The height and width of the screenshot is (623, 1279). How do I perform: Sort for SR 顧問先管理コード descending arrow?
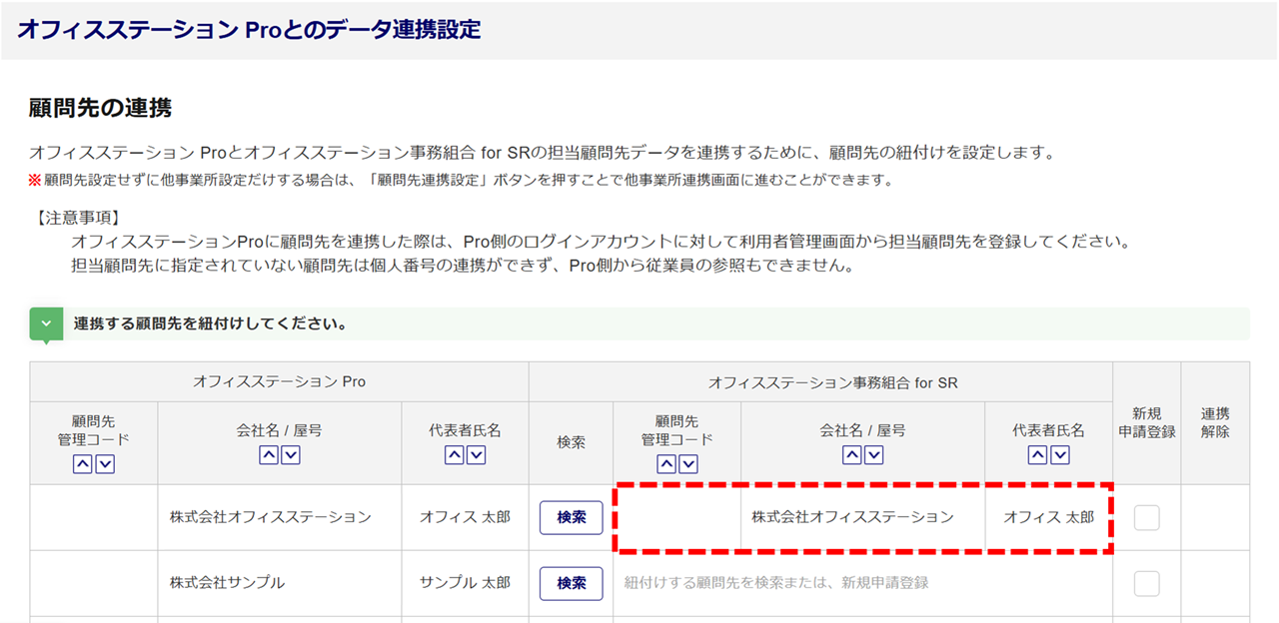[688, 464]
